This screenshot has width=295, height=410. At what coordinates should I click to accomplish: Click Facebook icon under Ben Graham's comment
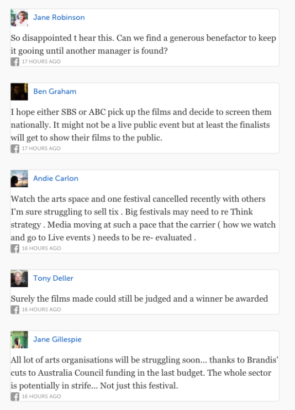[15, 149]
